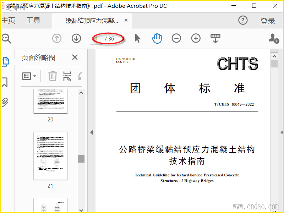Open the bookmarks panel icon
This screenshot has width=284, height=213.
click(5, 82)
